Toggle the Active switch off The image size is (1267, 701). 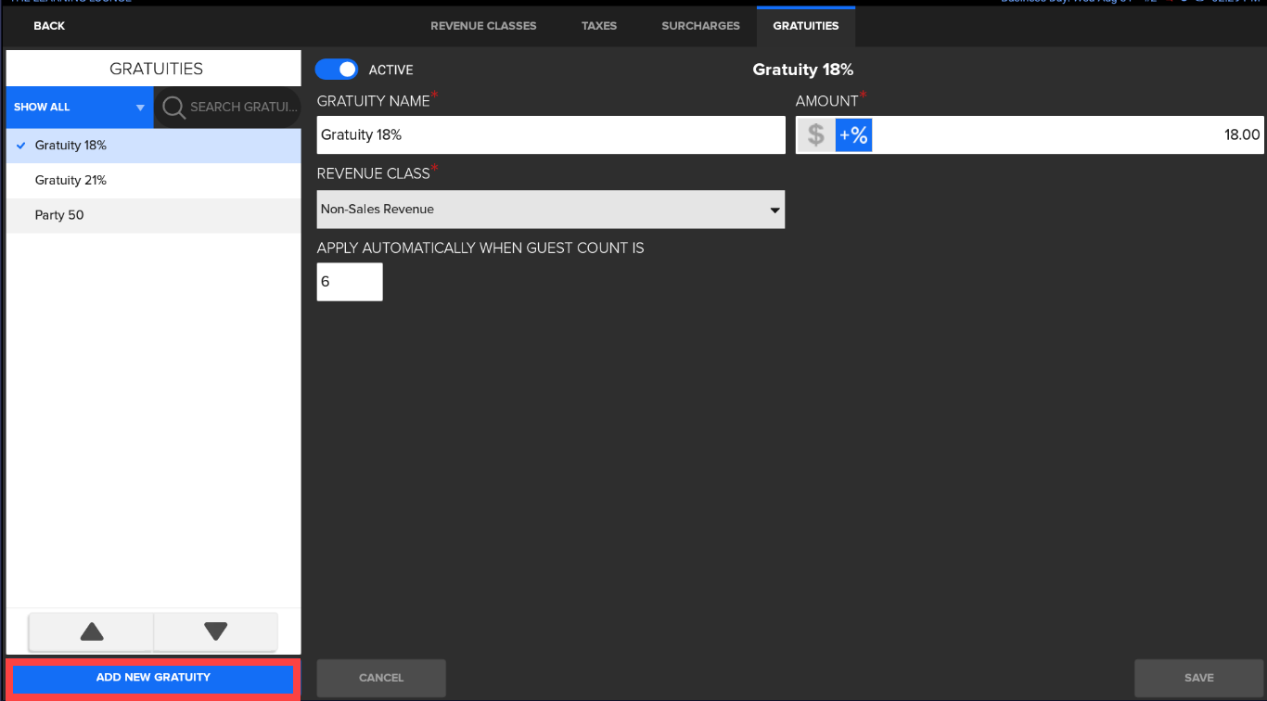pyautogui.click(x=337, y=70)
